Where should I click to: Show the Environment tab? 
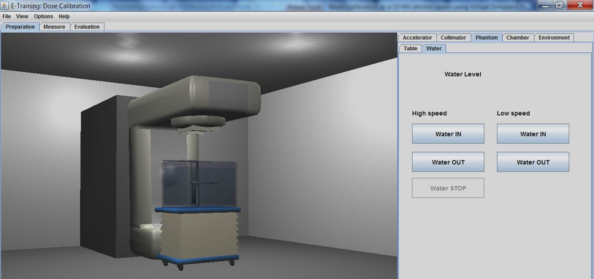554,38
